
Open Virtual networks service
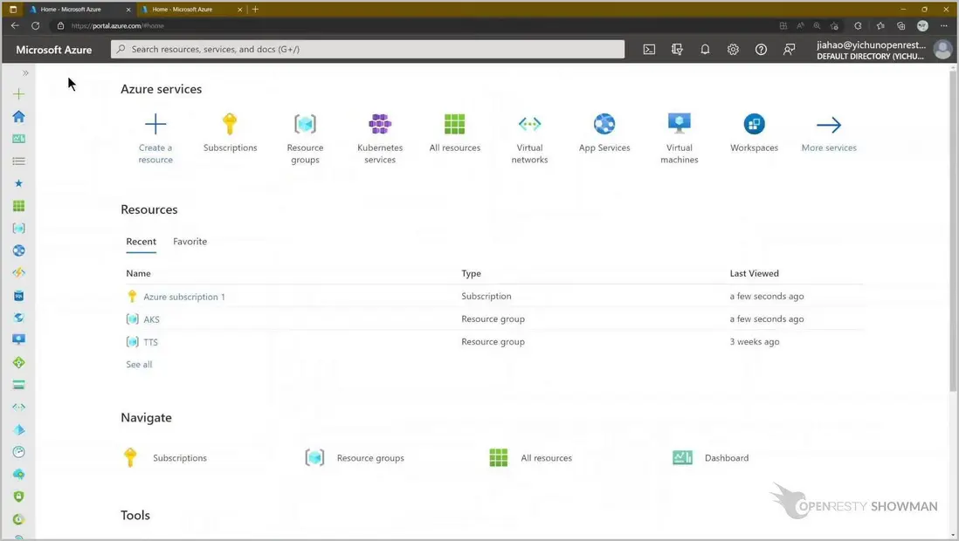tap(529, 125)
